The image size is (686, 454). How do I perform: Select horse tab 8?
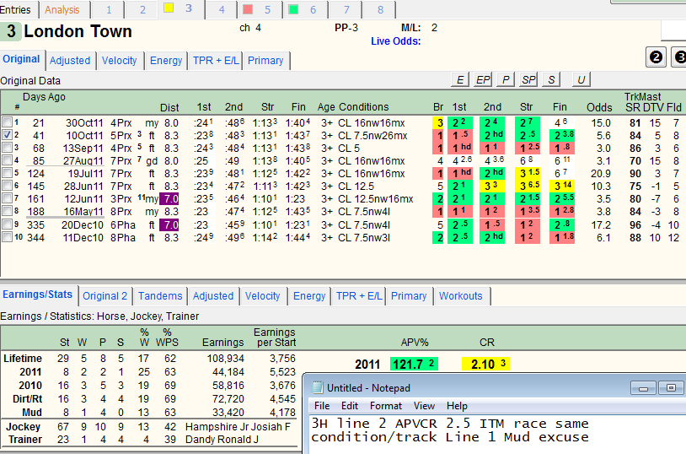point(380,9)
